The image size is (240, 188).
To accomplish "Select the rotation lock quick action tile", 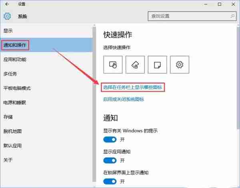I will tap(135, 65).
